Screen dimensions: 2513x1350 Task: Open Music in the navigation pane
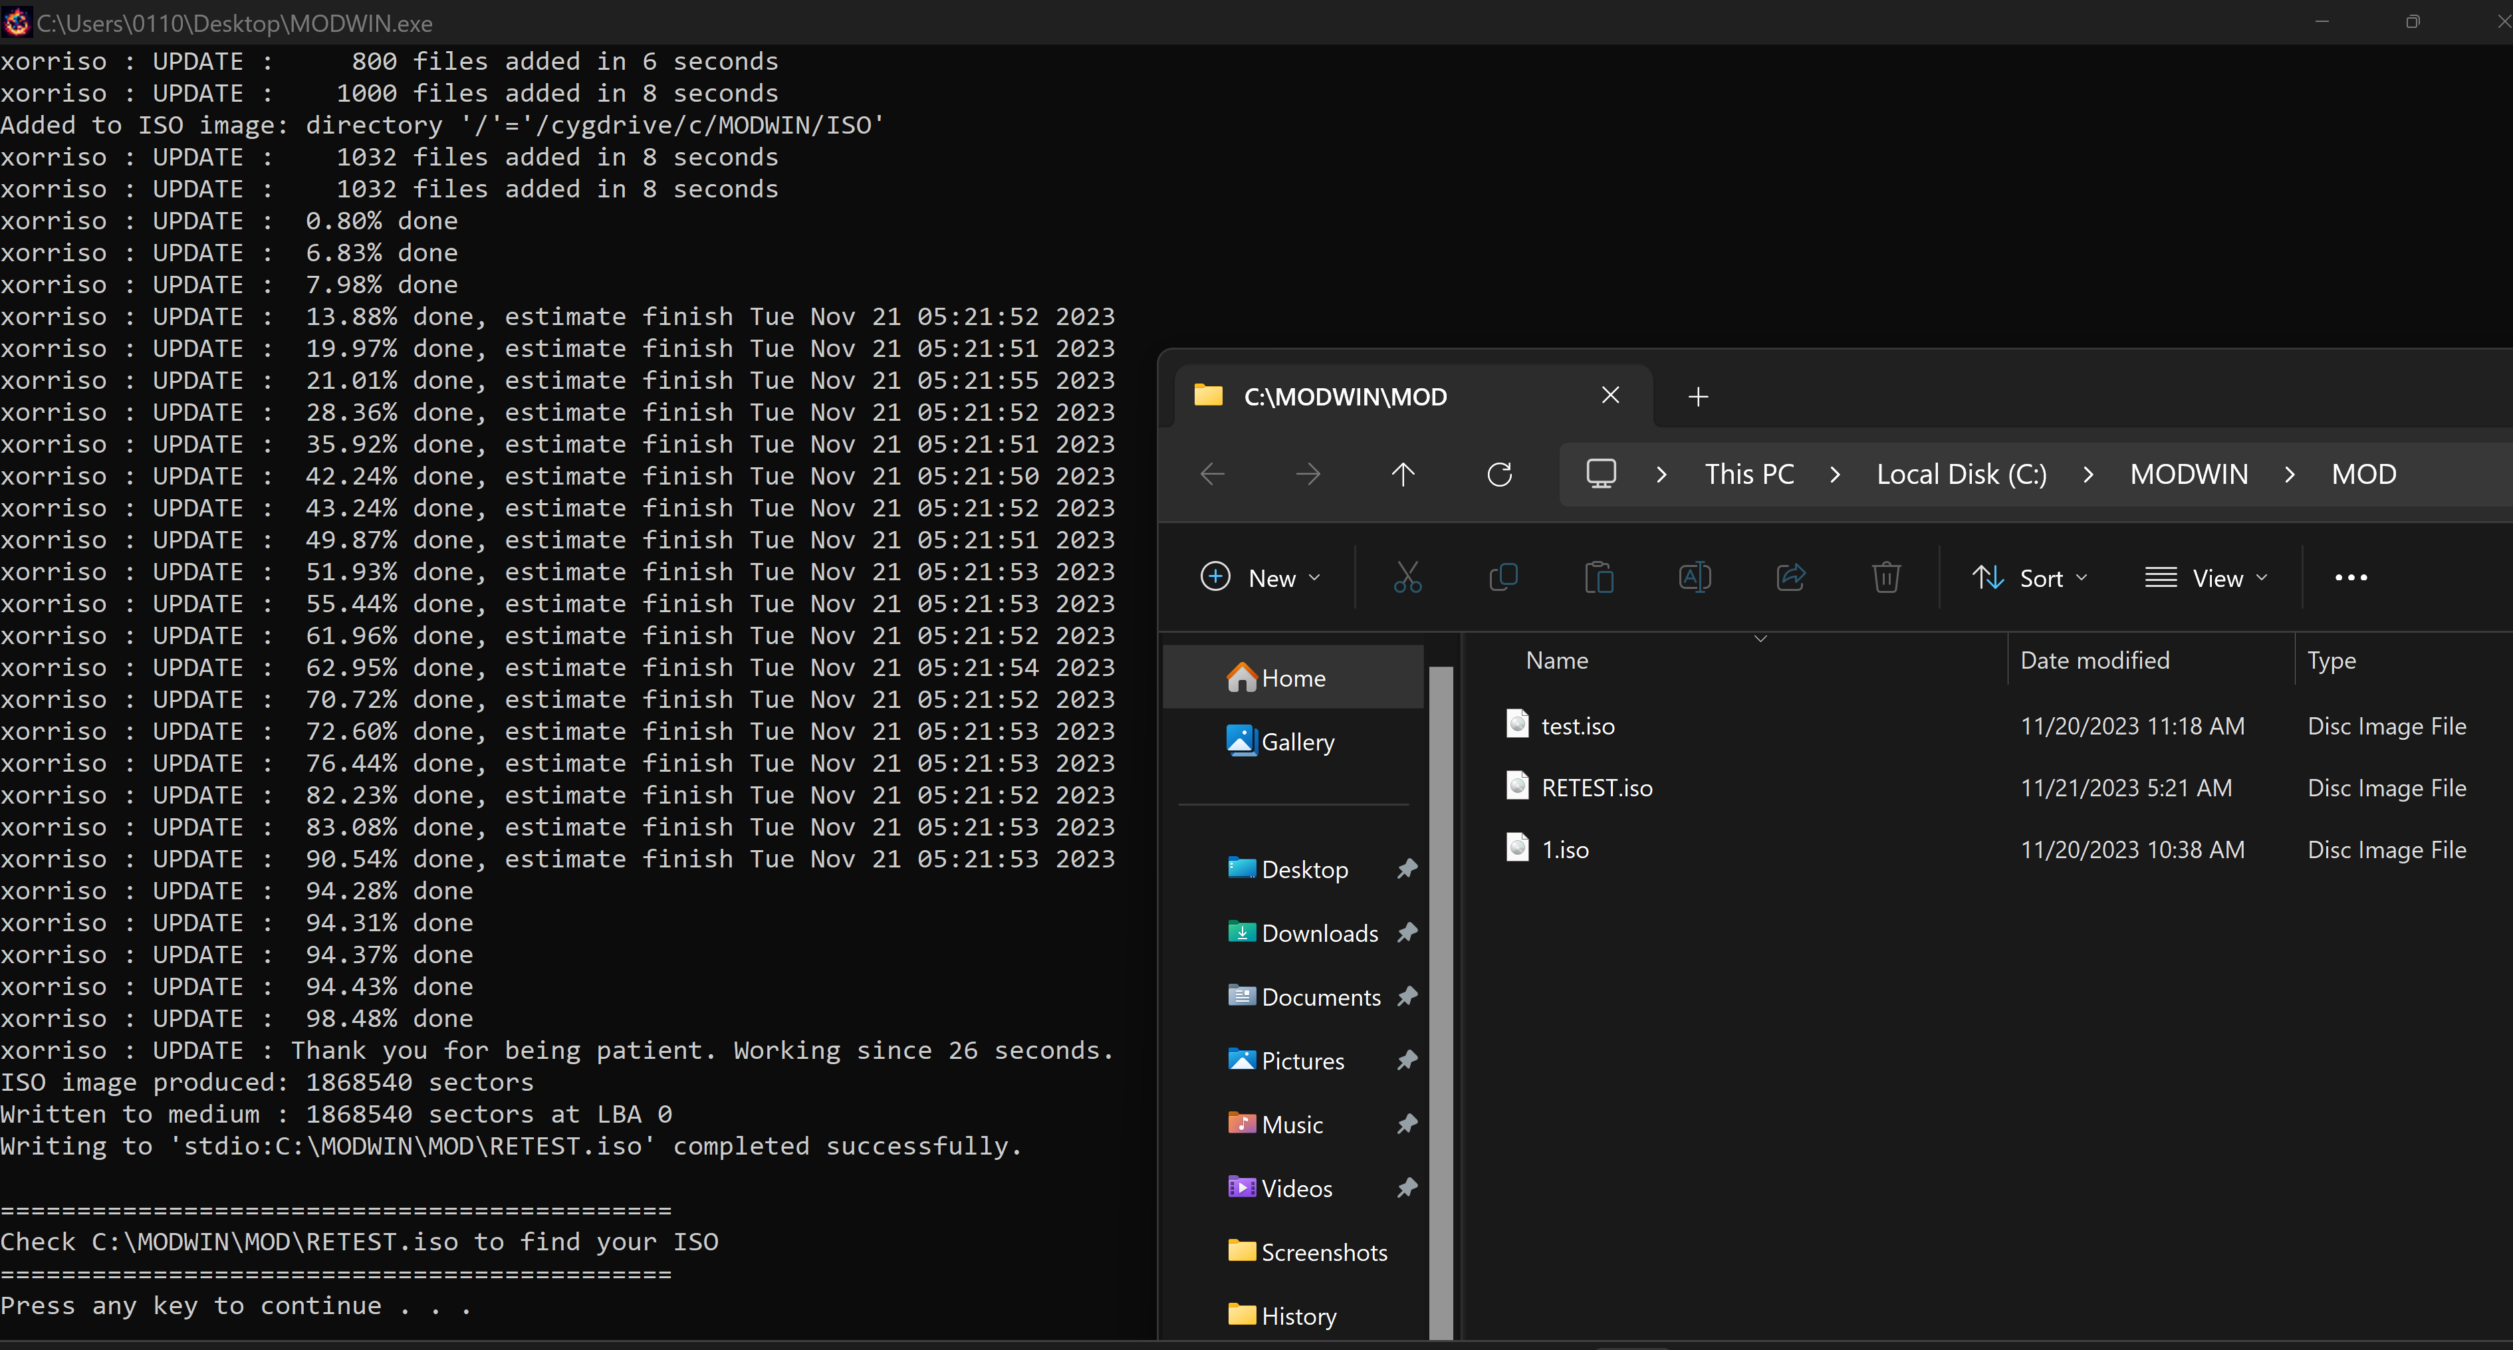pos(1294,1124)
